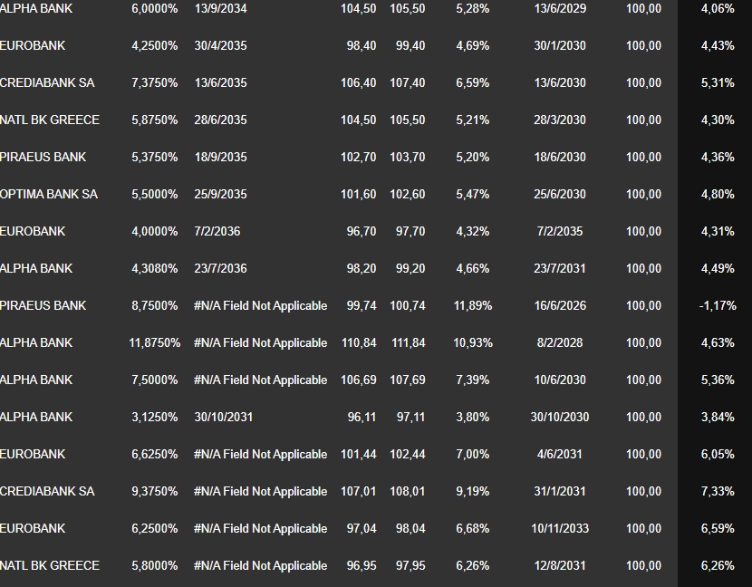Select the 18/6/2030 call date
The width and height of the screenshot is (752, 587).
click(x=560, y=158)
